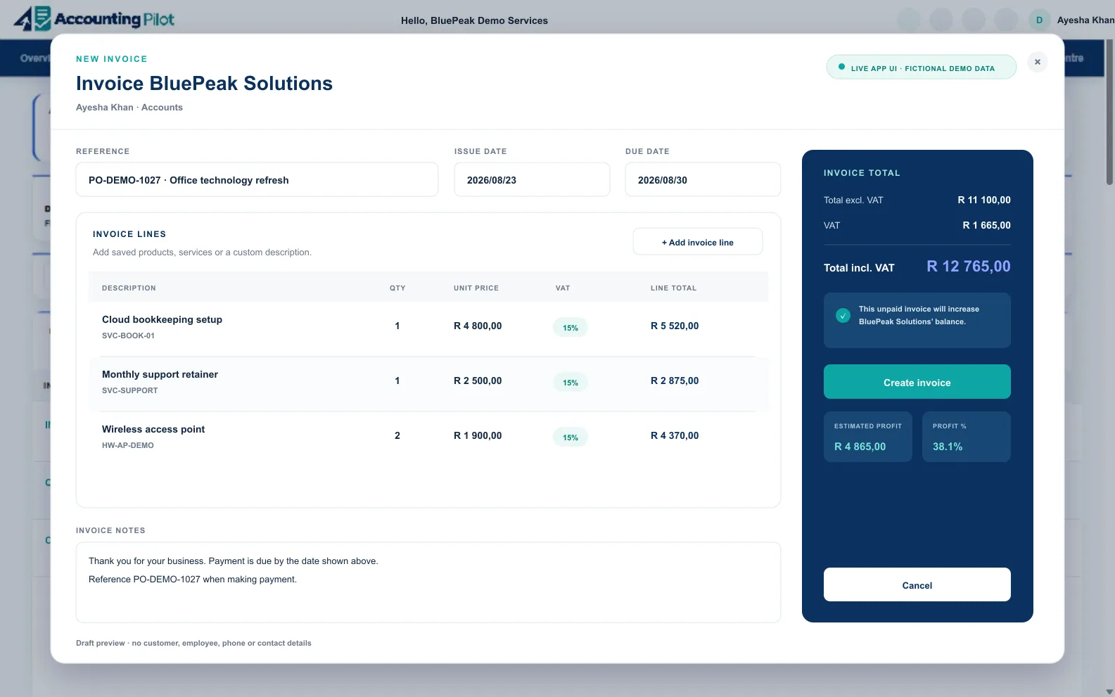Click the Profit % card 38.1%
Screen dimensions: 1115x697
[966, 437]
